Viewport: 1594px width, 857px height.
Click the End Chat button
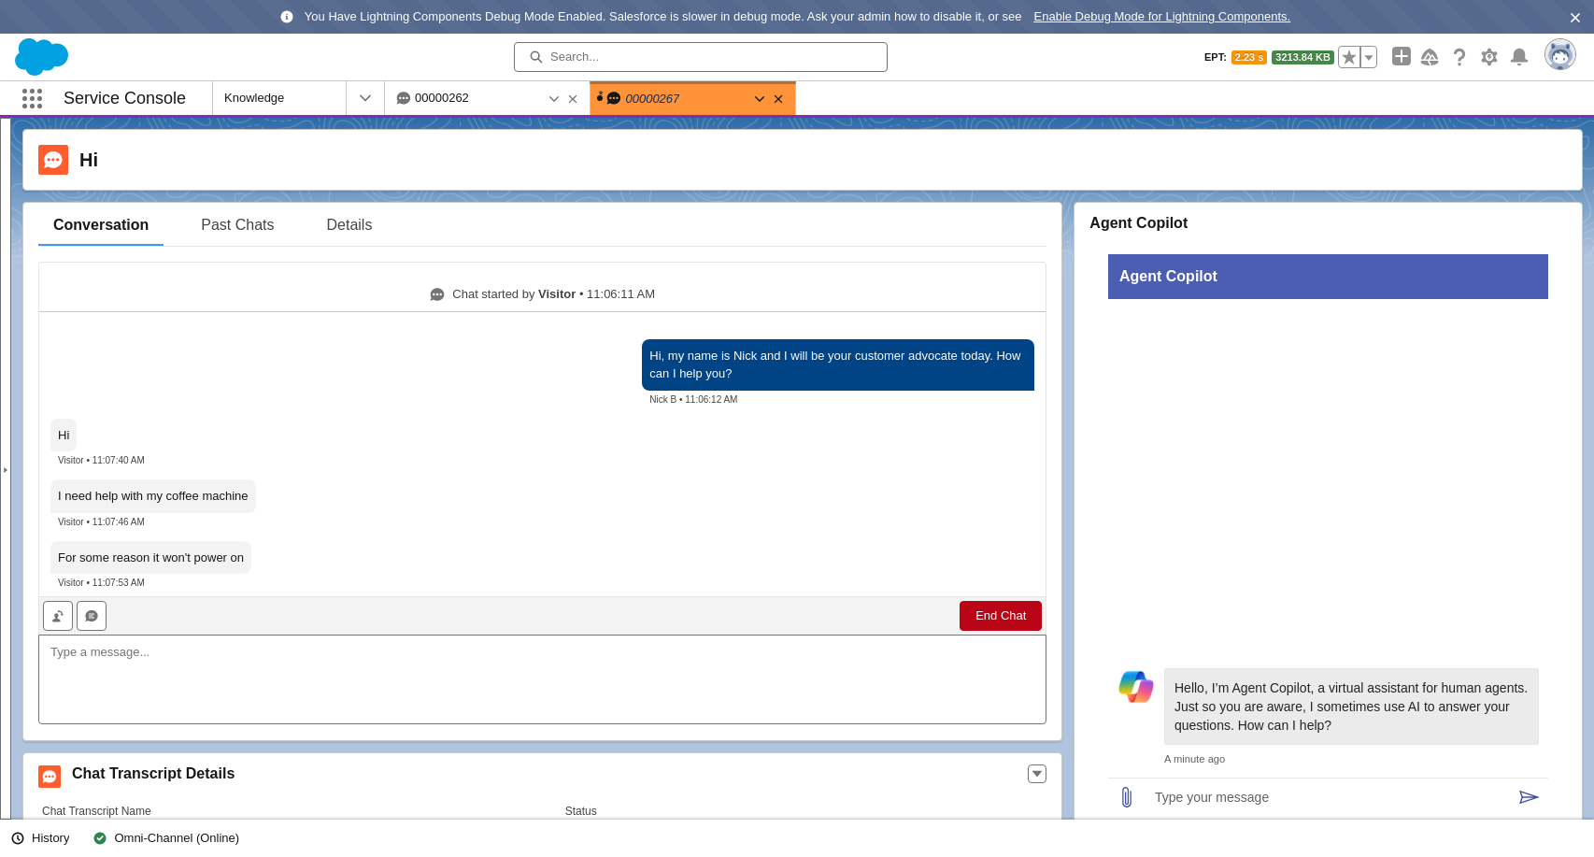1000,615
